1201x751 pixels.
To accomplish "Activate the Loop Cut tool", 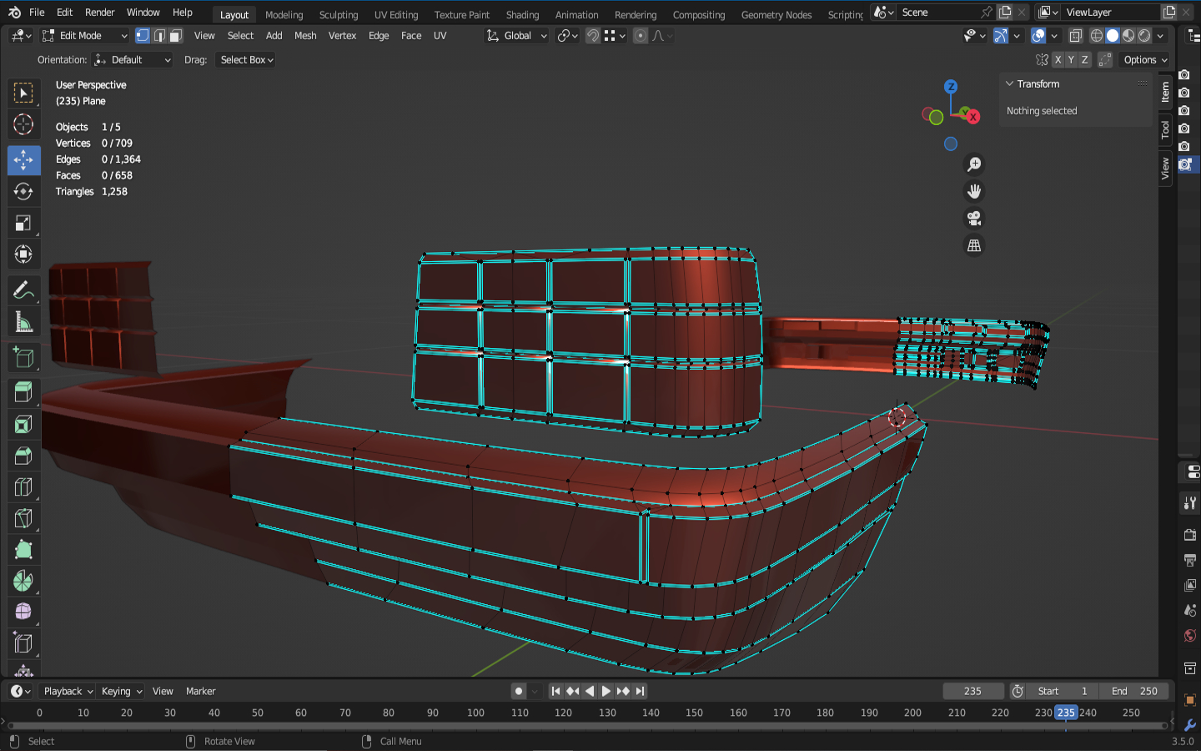I will [23, 487].
